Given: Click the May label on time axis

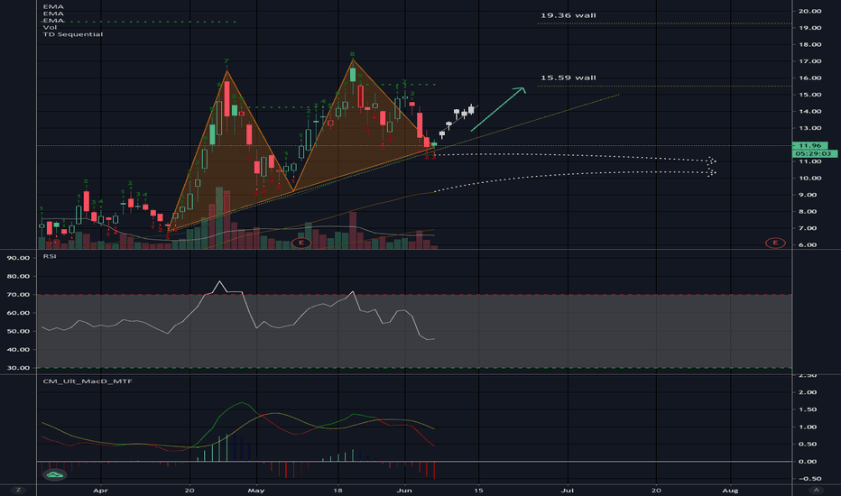Looking at the screenshot, I should [256, 490].
